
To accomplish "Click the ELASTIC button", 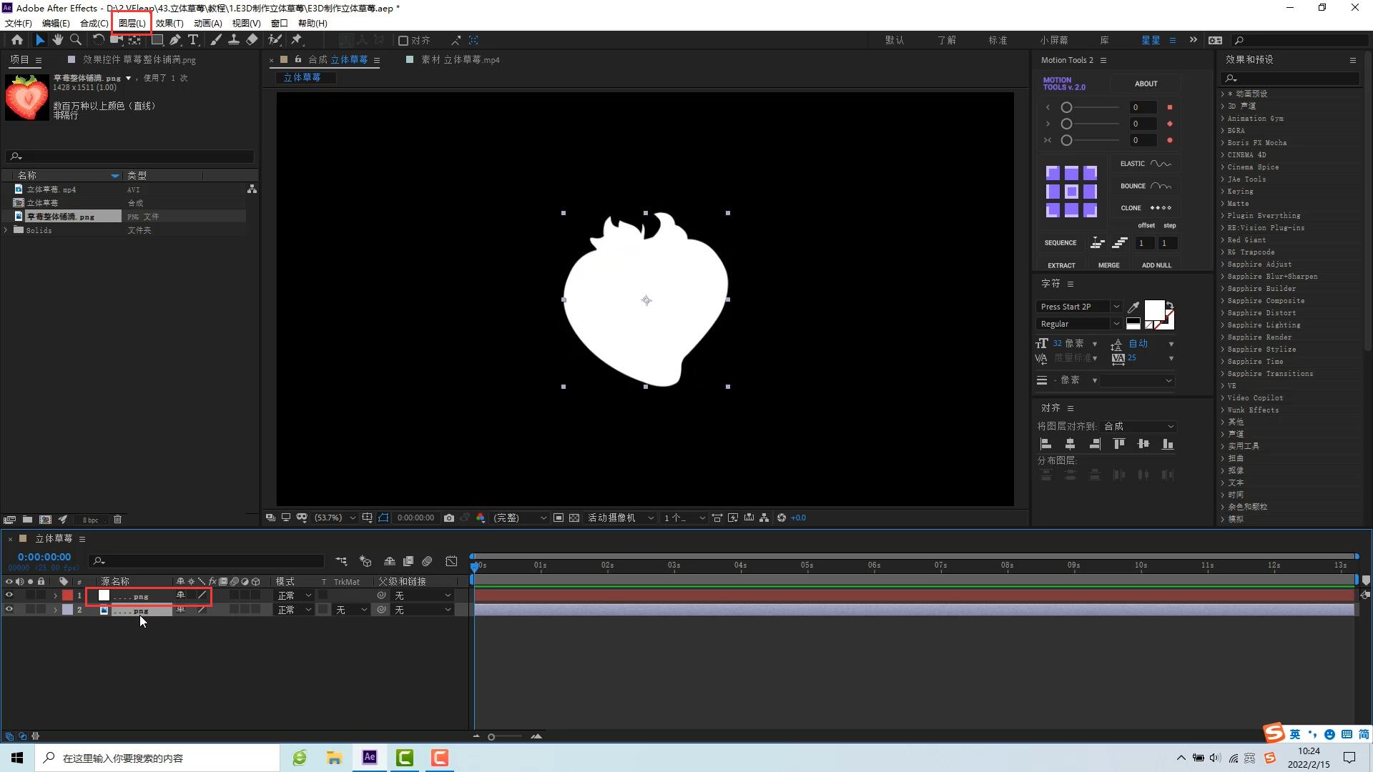I will click(x=1146, y=164).
